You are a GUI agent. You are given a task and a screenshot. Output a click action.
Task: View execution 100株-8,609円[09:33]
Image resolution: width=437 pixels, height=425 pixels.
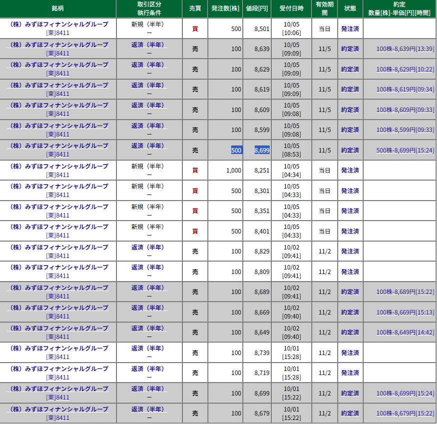pos(405,109)
